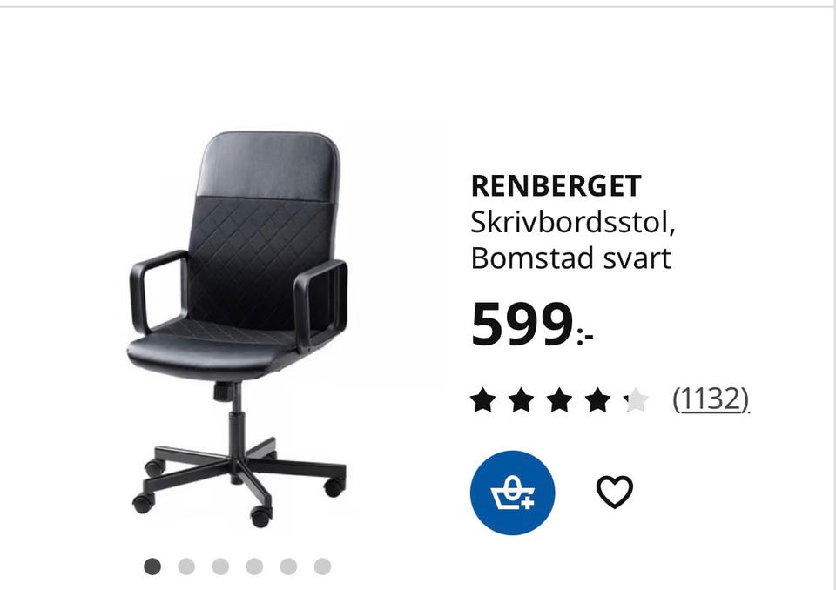836x590 pixels.
Task: Select the first carousel dot
Action: (x=152, y=567)
